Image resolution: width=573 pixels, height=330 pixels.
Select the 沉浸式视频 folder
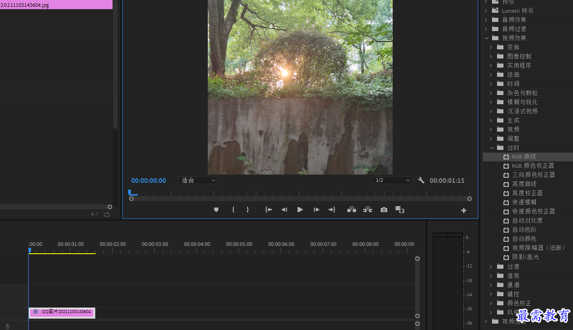522,111
